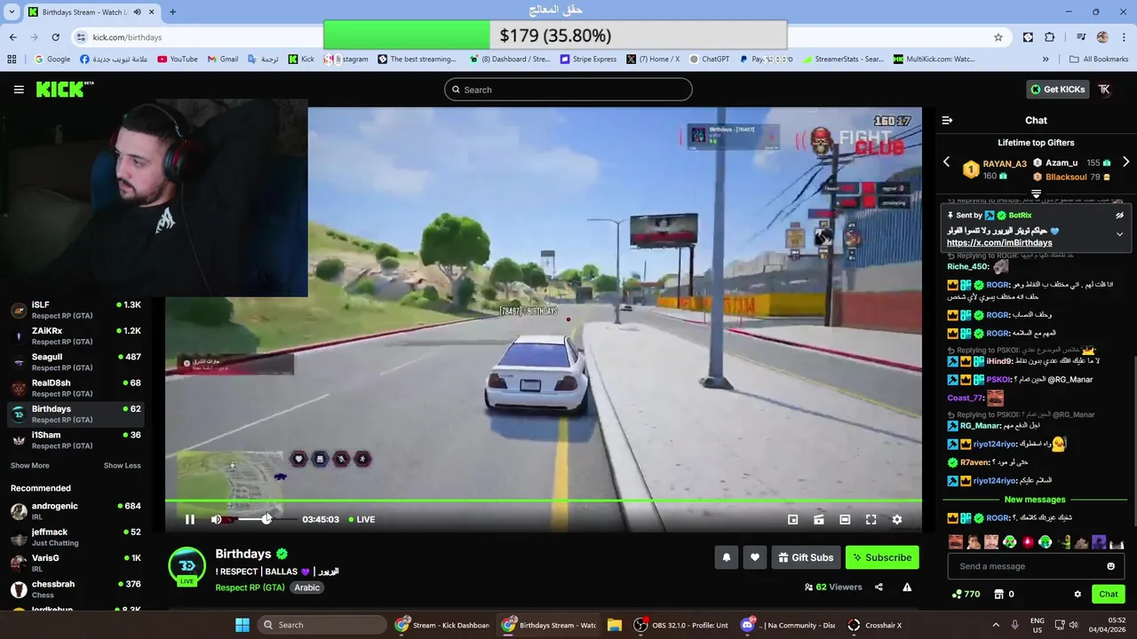1137x639 pixels.
Task: Open the chat shop icon
Action: click(x=998, y=594)
